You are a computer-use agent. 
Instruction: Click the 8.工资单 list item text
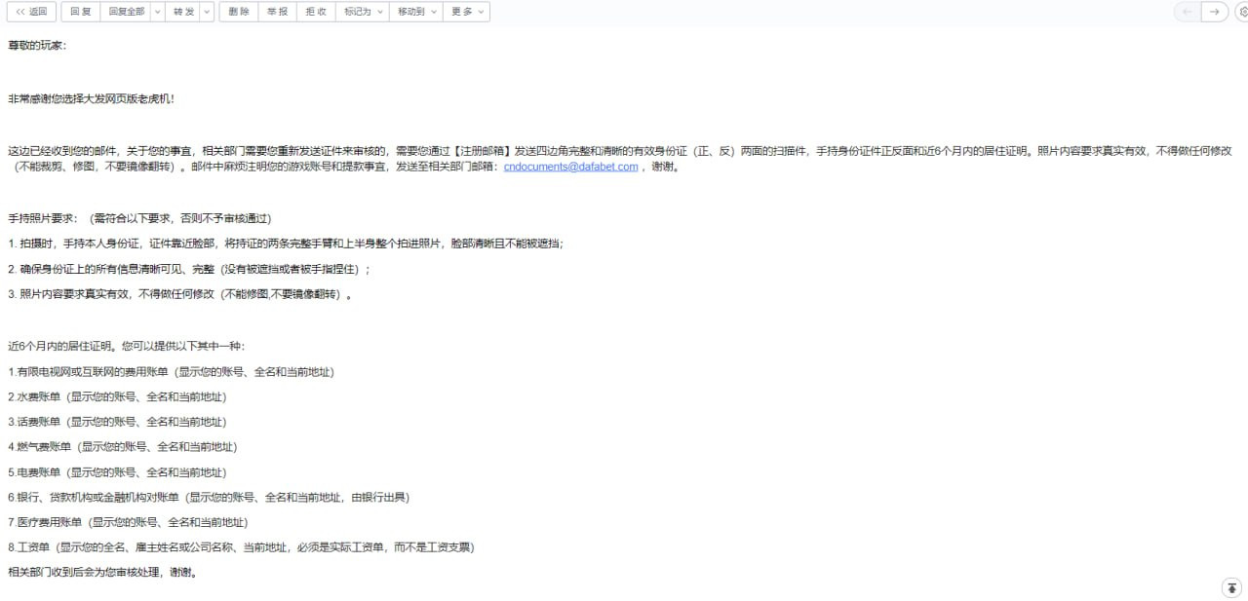pyautogui.click(x=240, y=547)
